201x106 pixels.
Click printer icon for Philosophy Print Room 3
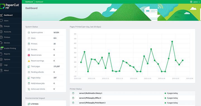point(73,103)
